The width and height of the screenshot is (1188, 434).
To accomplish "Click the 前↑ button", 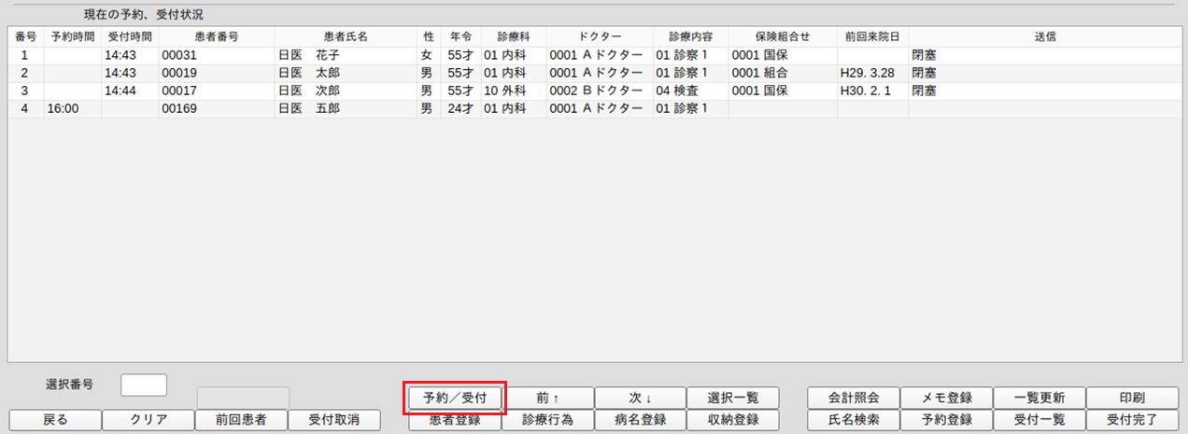I will click(x=547, y=397).
